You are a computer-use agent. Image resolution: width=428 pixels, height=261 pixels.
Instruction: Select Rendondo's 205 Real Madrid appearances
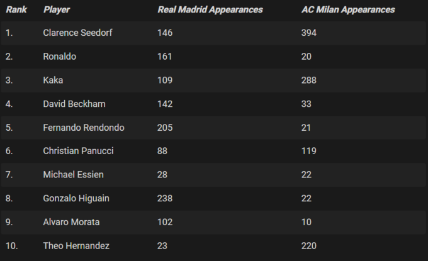(x=165, y=128)
